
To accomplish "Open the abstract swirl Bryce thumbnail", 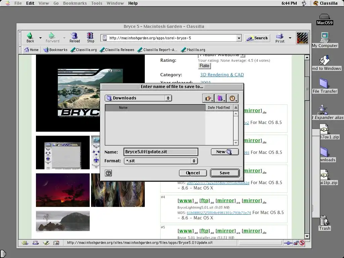I will point(118,194).
